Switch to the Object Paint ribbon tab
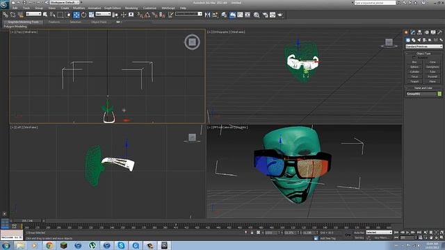This screenshot has height=250, width=445. [99, 22]
